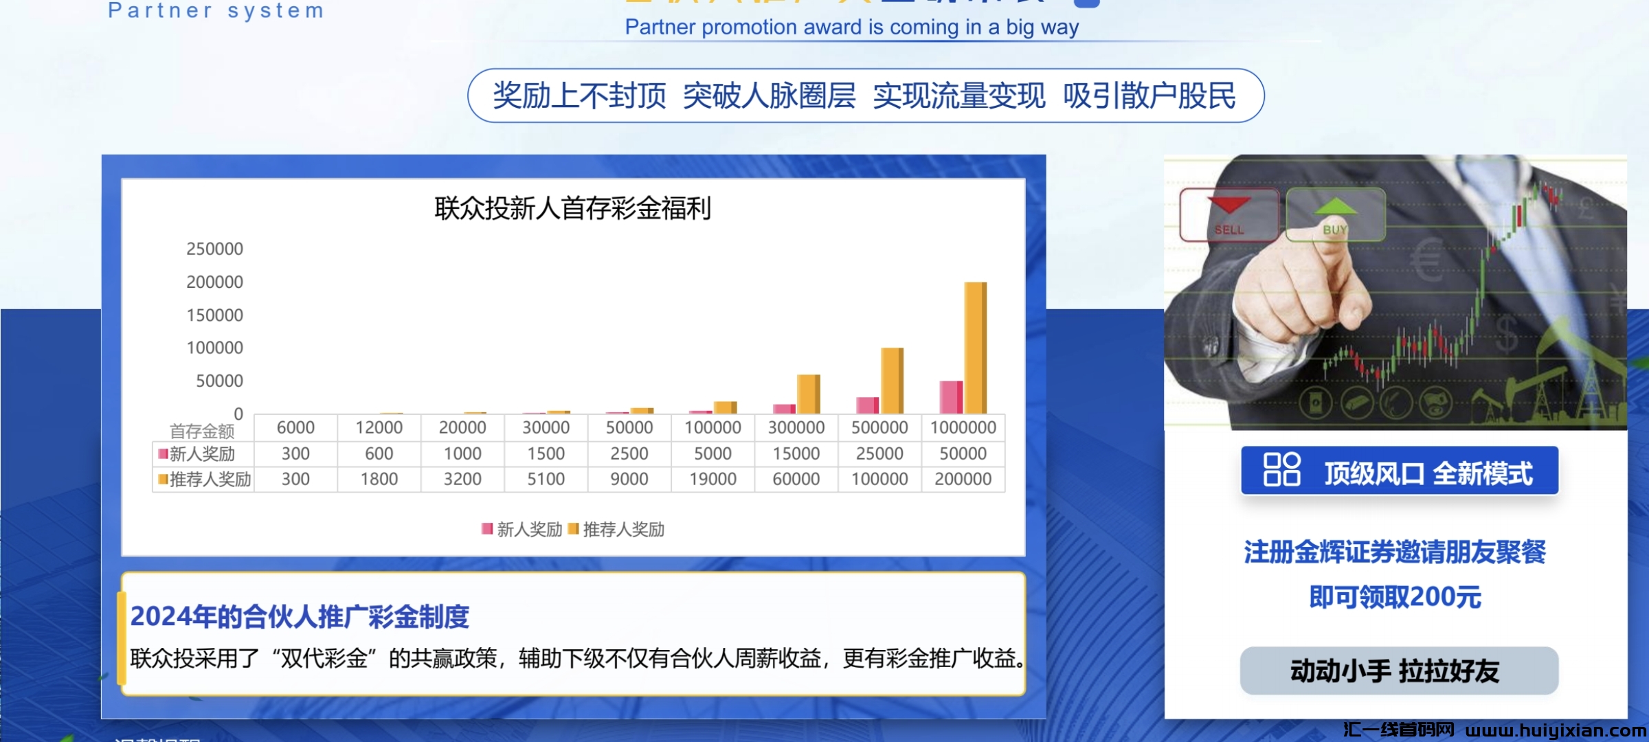Select the 1500 cell in 新人奖励 row
The width and height of the screenshot is (1649, 742).
(x=546, y=453)
